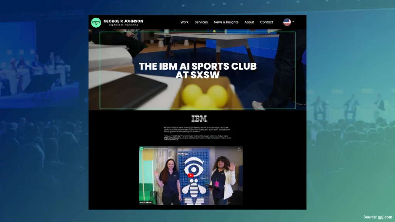Go to the Services page

(x=201, y=22)
